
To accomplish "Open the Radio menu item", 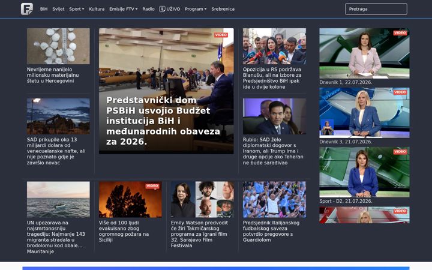I will [x=148, y=9].
